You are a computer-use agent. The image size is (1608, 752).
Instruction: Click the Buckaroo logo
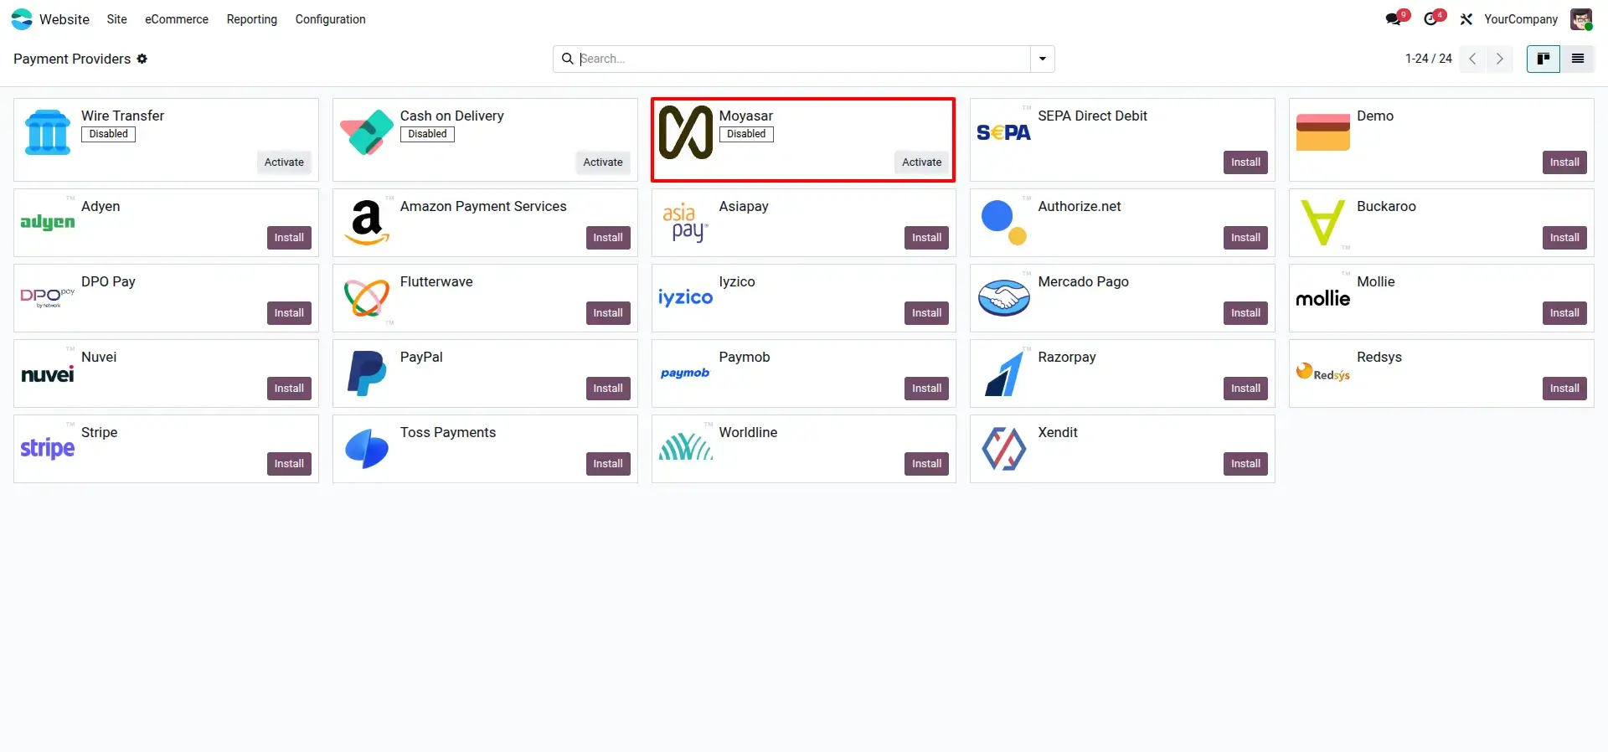(1323, 223)
